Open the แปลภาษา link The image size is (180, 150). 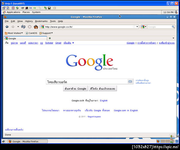pos(33,43)
